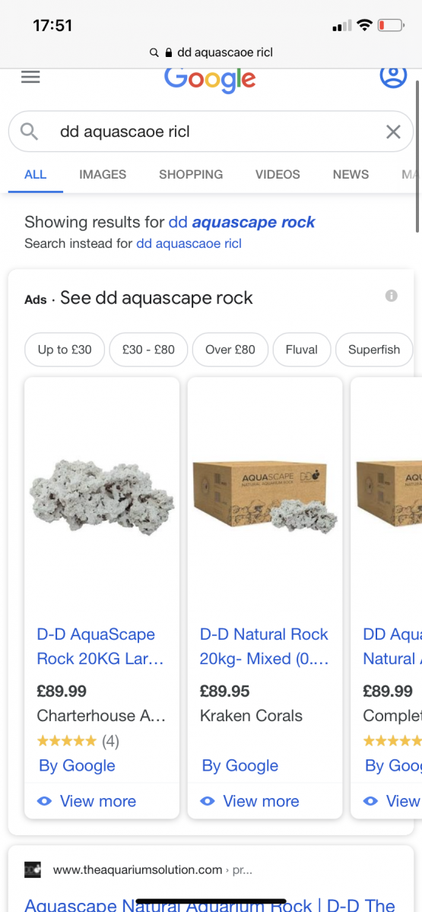
Task: Filter by Fluval brand chip
Action: click(x=302, y=350)
